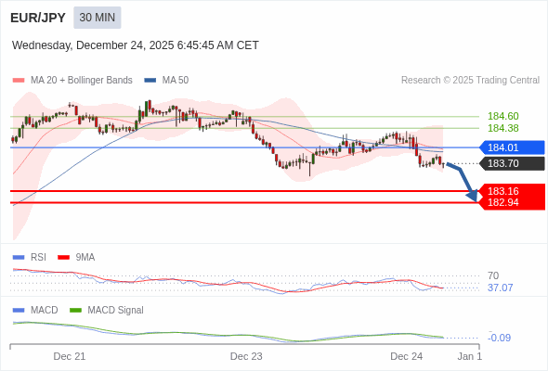Click the 184.60 resistance level label
This screenshot has width=548, height=371.
tap(503, 116)
